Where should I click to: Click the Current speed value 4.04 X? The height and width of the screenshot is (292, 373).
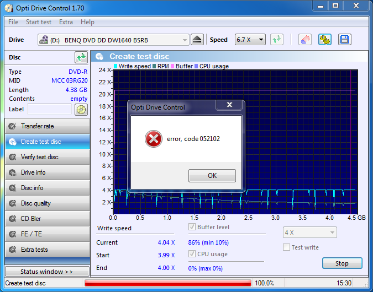click(x=166, y=242)
